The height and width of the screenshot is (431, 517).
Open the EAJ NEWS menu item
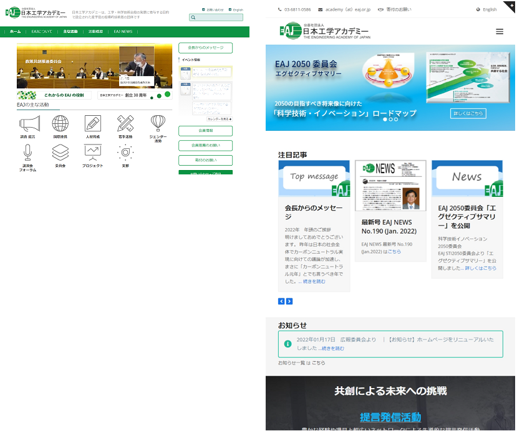point(123,32)
